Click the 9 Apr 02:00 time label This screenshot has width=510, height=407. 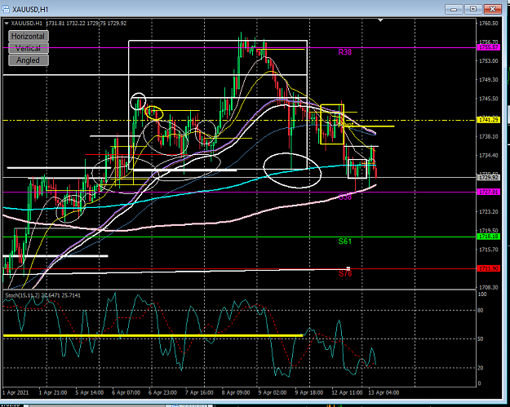273,392
